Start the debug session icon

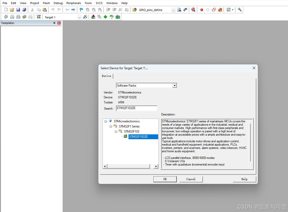coord(193,10)
